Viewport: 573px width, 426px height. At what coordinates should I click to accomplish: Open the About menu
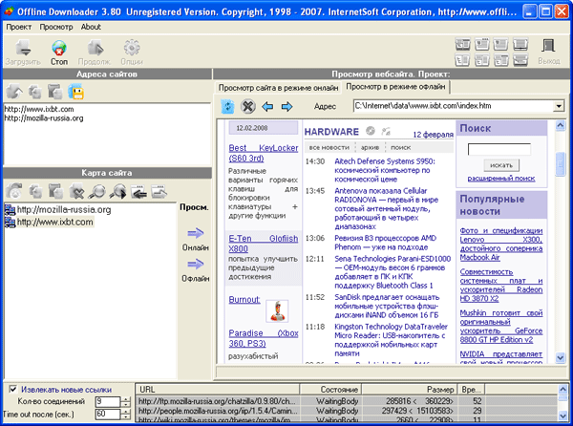point(91,27)
